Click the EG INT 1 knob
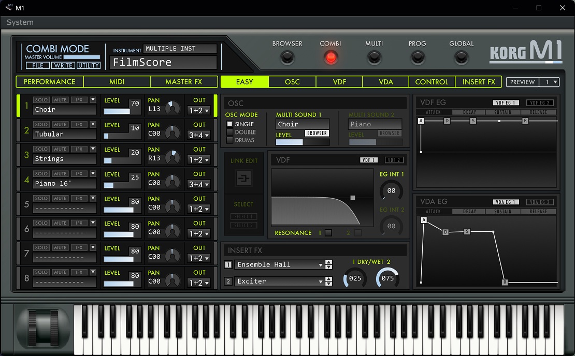575x356 pixels. pyautogui.click(x=391, y=190)
